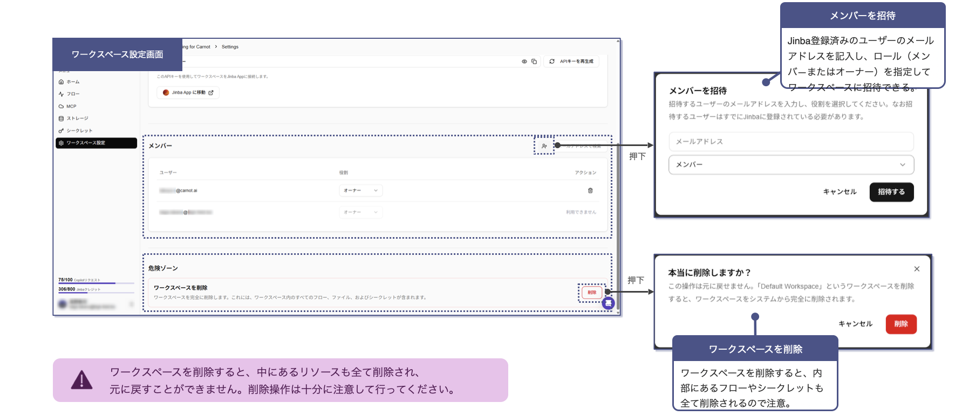Click the Jinba App に移動 button

[x=188, y=93]
